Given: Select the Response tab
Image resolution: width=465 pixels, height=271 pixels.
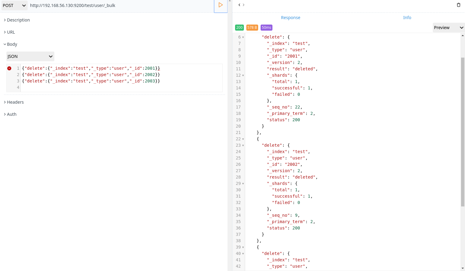Looking at the screenshot, I should coord(290,17).
